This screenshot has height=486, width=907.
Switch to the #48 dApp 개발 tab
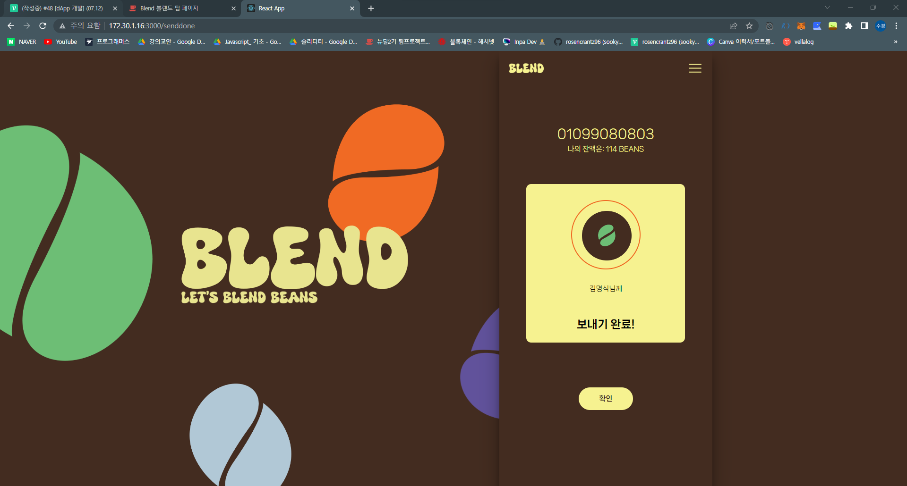click(61, 8)
